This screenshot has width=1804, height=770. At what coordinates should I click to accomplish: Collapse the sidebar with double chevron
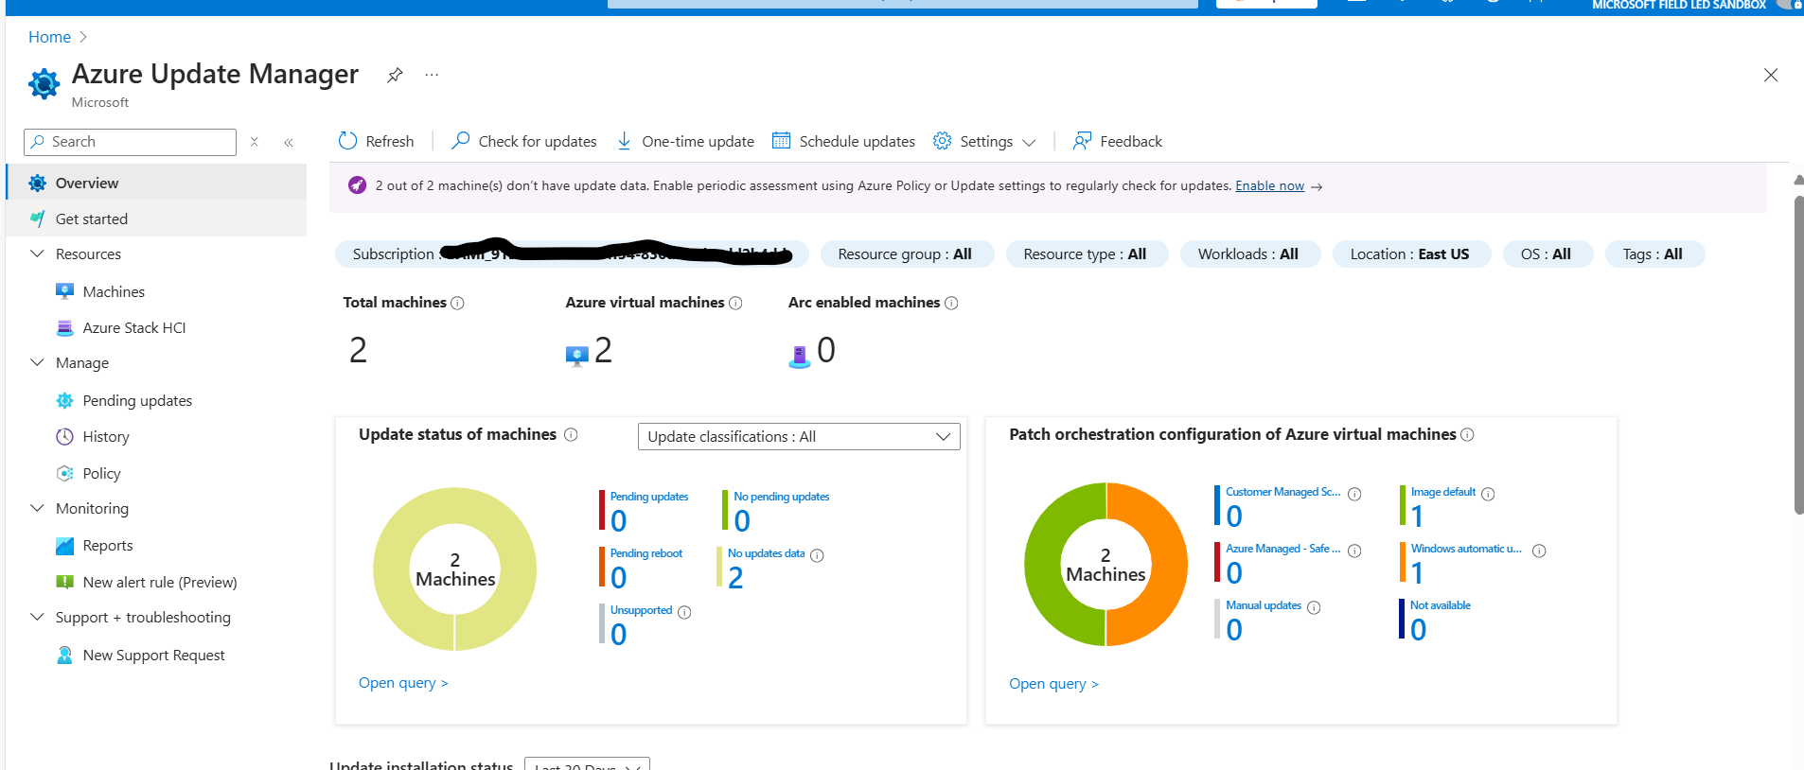click(x=289, y=142)
